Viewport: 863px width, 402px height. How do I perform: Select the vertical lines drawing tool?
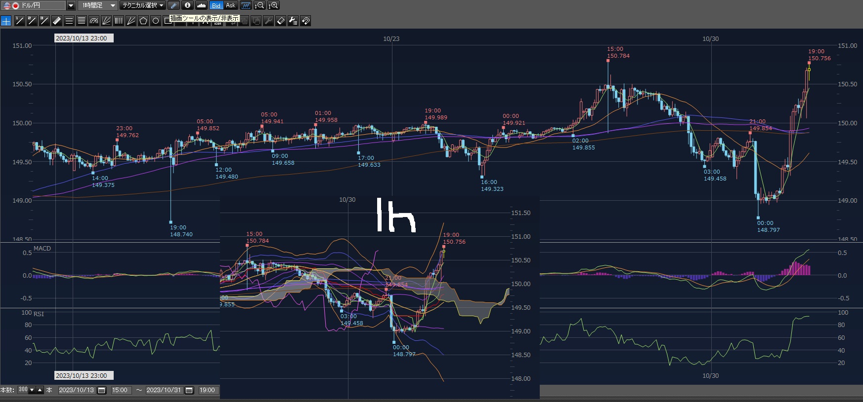pos(119,21)
